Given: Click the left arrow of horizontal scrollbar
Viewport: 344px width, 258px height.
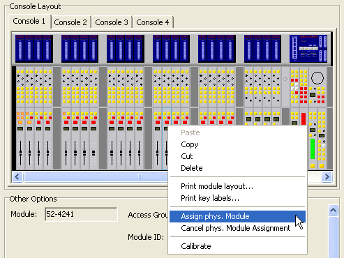Looking at the screenshot, I should pyautogui.click(x=17, y=177).
